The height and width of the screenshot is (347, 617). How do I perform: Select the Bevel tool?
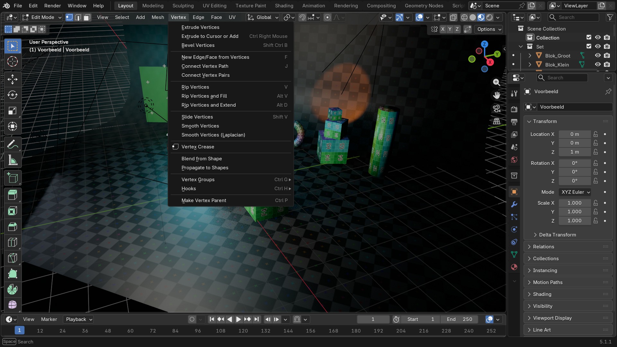[13, 227]
